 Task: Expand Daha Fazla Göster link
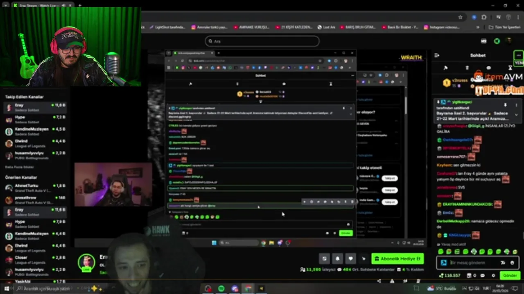click(x=19, y=167)
